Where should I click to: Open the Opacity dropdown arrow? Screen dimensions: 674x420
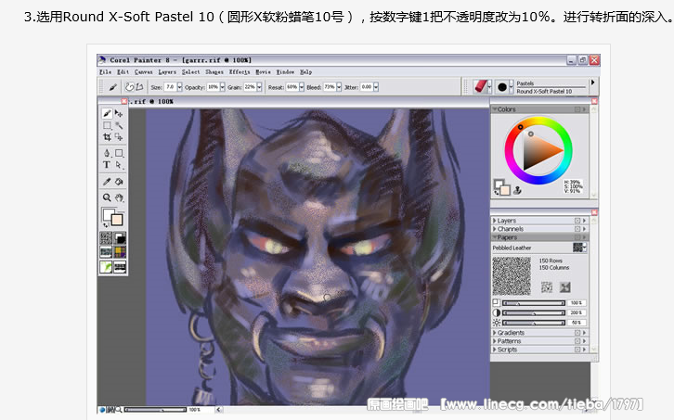(222, 87)
